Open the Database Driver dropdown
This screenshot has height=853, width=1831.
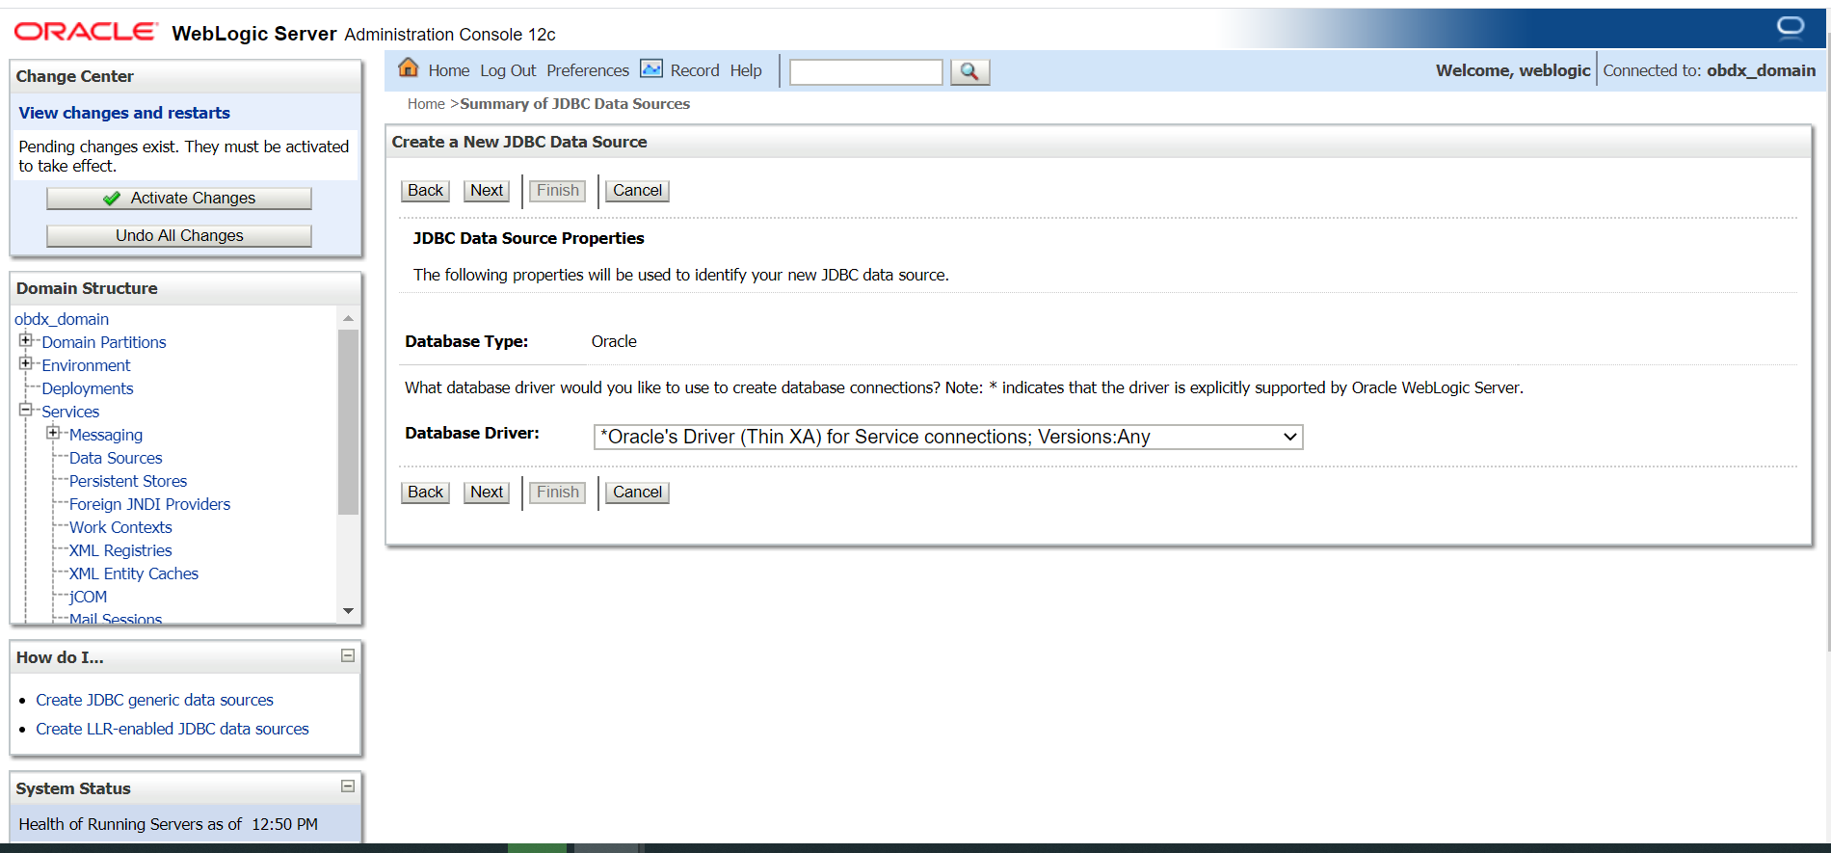pyautogui.click(x=948, y=437)
